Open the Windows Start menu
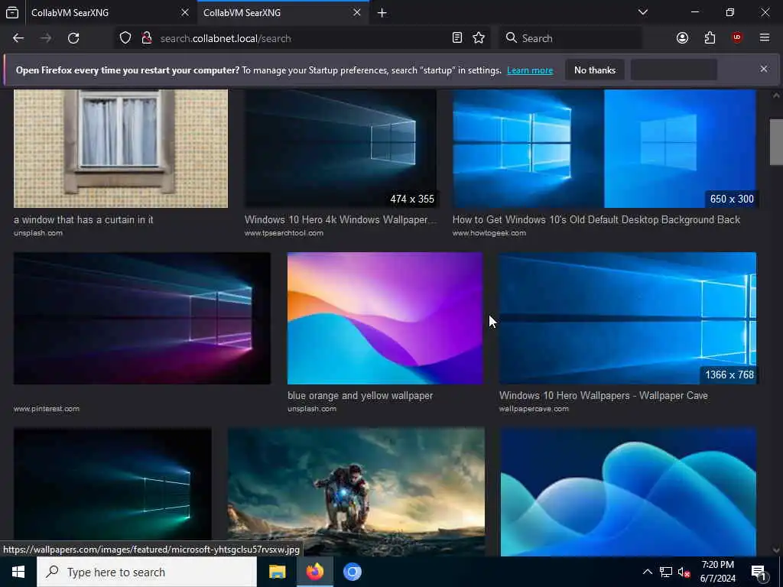 click(18, 572)
